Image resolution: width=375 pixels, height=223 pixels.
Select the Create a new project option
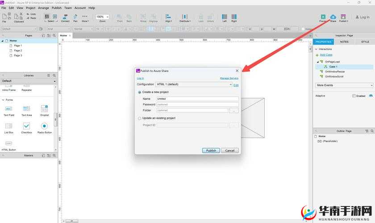(x=140, y=92)
